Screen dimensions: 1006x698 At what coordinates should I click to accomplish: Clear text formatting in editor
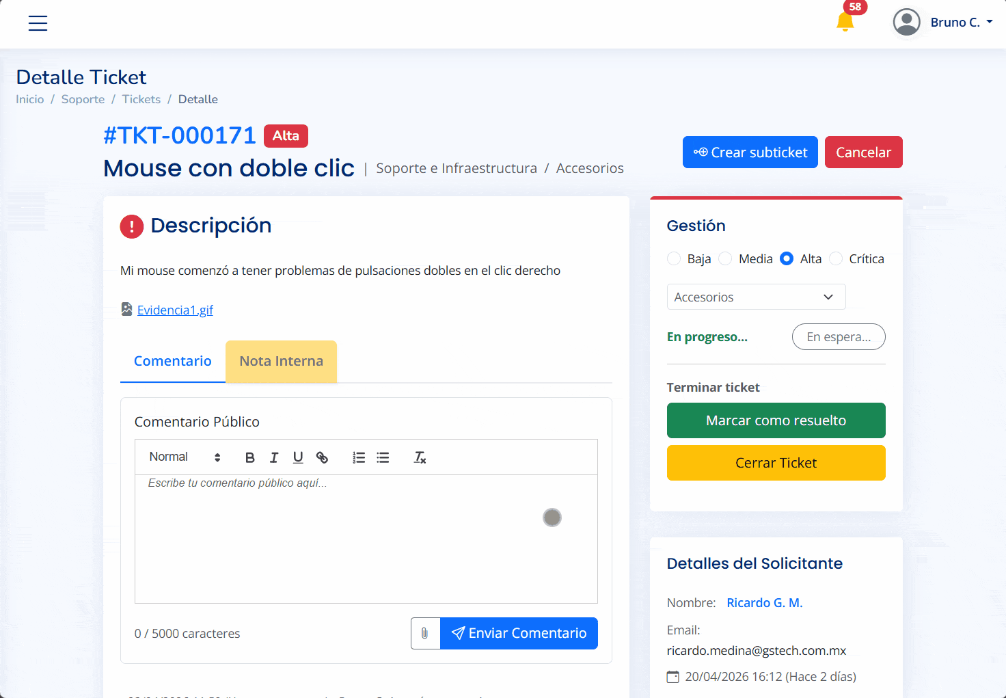pos(420,457)
